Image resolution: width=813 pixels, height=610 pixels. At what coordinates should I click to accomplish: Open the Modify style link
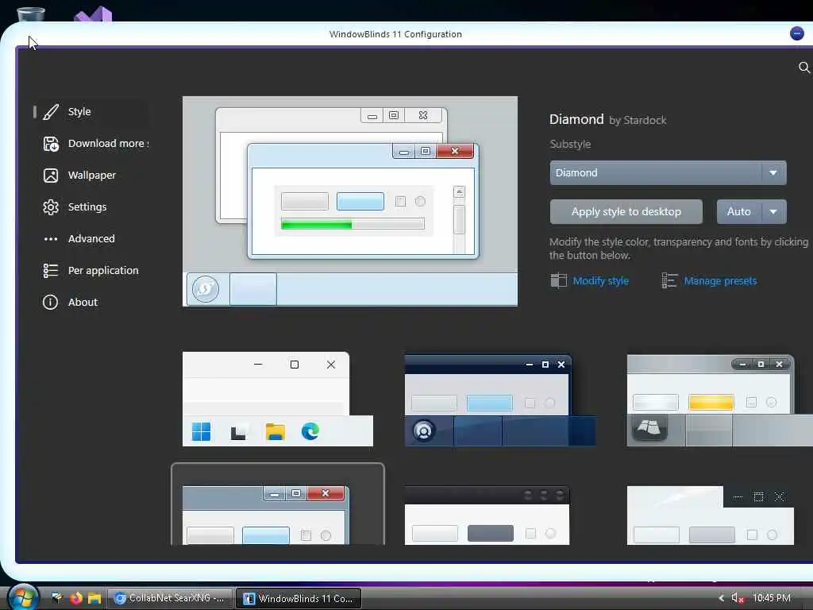click(x=600, y=280)
